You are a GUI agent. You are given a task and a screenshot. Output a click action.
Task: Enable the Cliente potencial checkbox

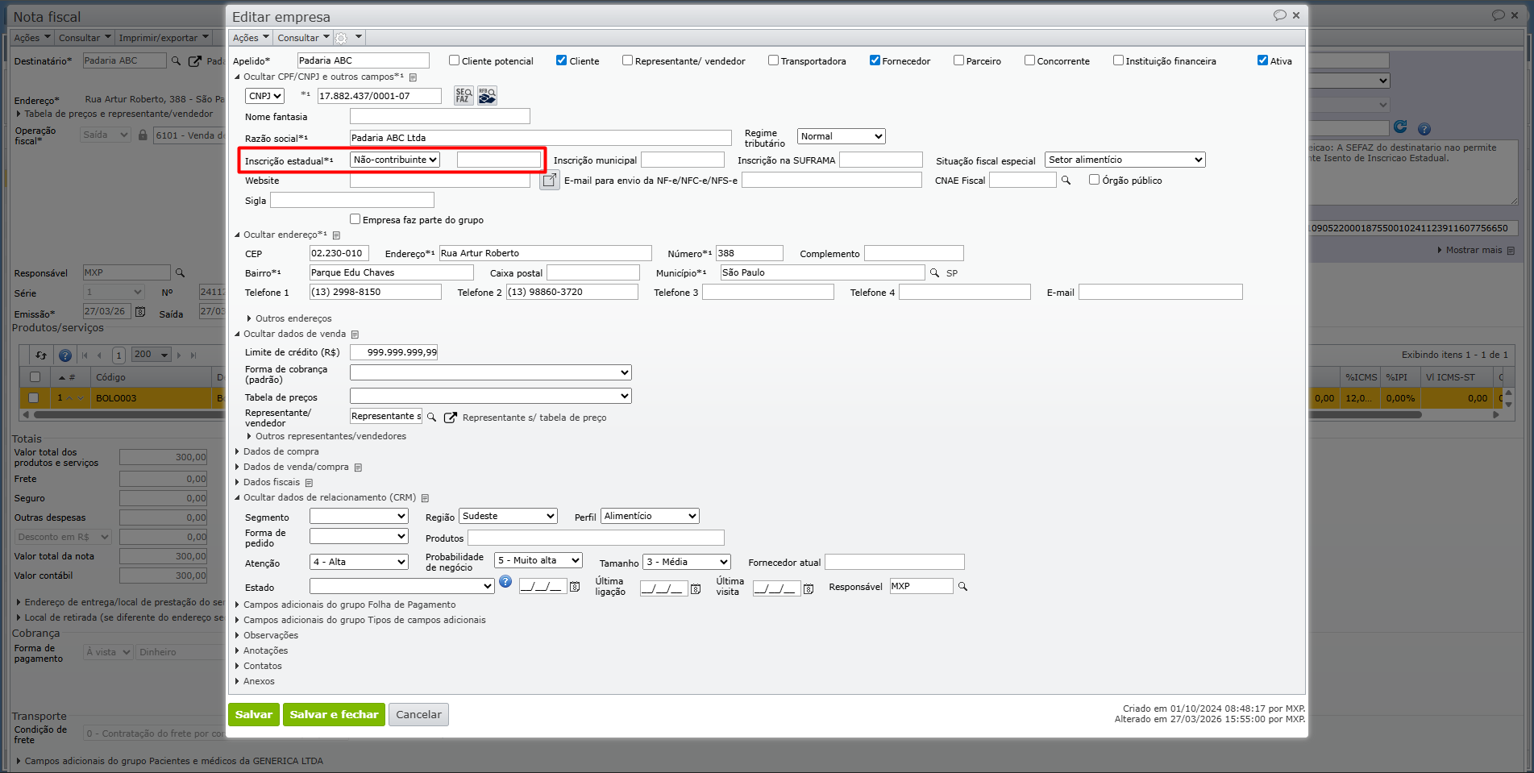coord(455,60)
